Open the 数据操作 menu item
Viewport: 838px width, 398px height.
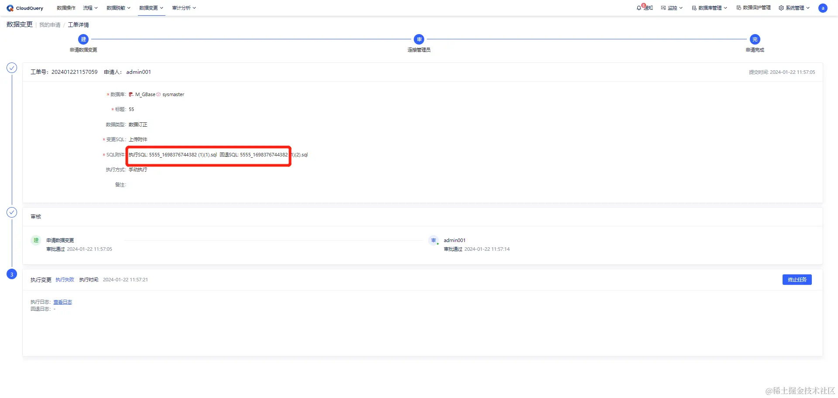click(66, 8)
